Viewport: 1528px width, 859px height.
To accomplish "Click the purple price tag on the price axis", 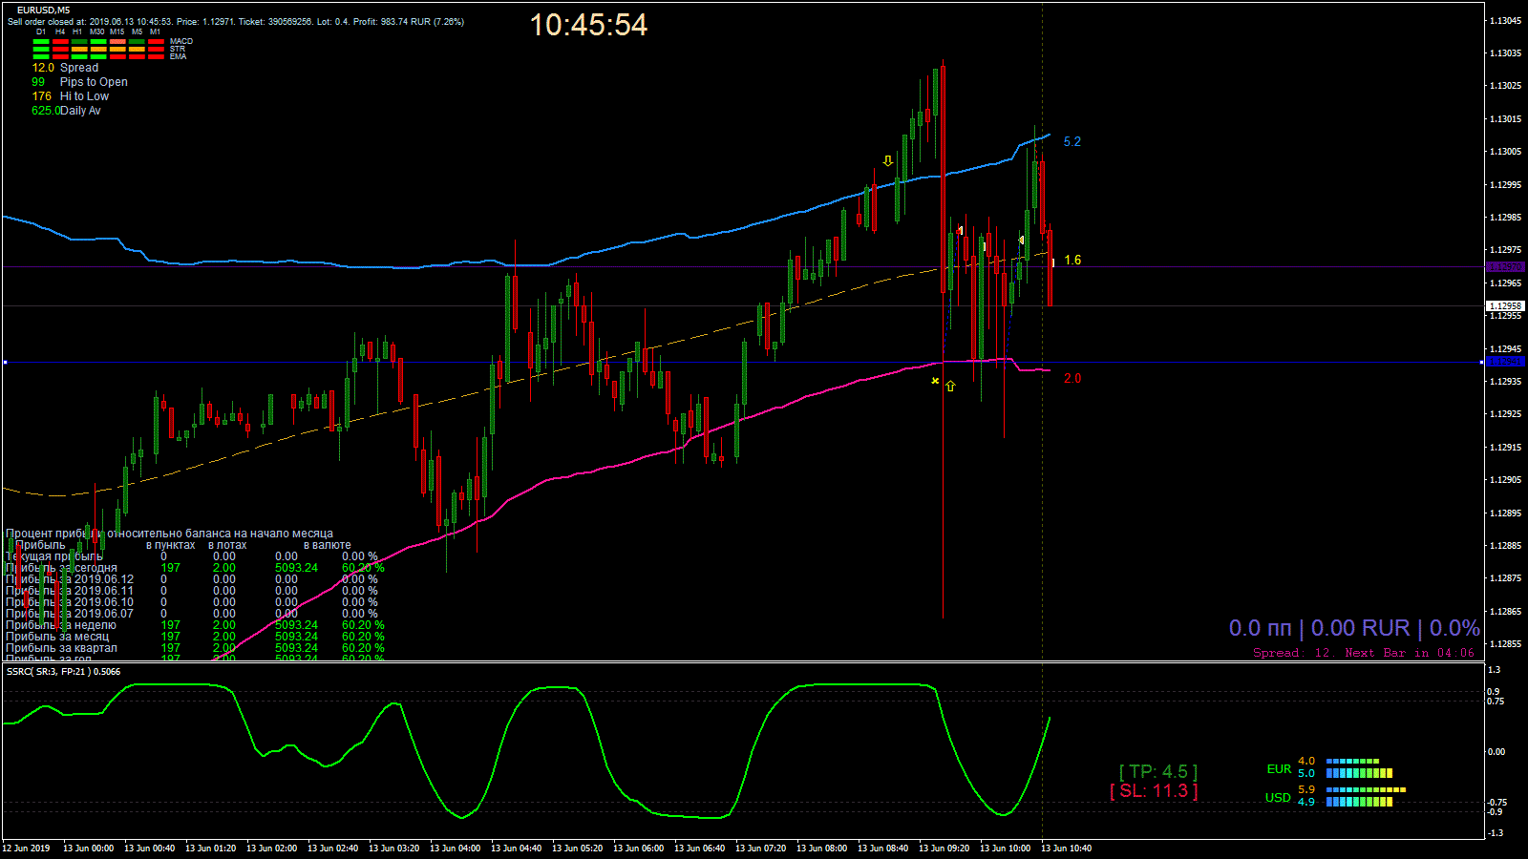I will tap(1506, 267).
